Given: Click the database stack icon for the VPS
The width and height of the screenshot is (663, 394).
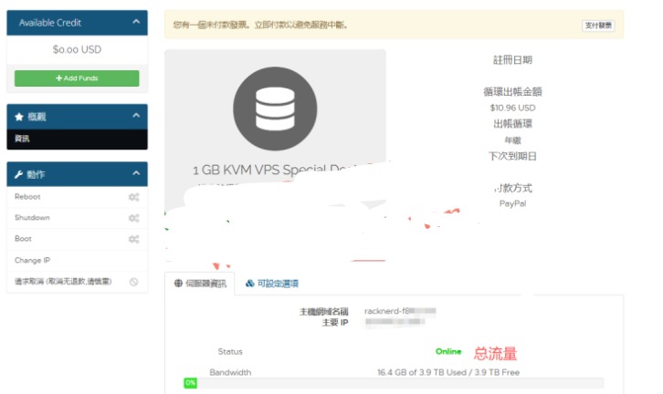Looking at the screenshot, I should click(x=275, y=109).
